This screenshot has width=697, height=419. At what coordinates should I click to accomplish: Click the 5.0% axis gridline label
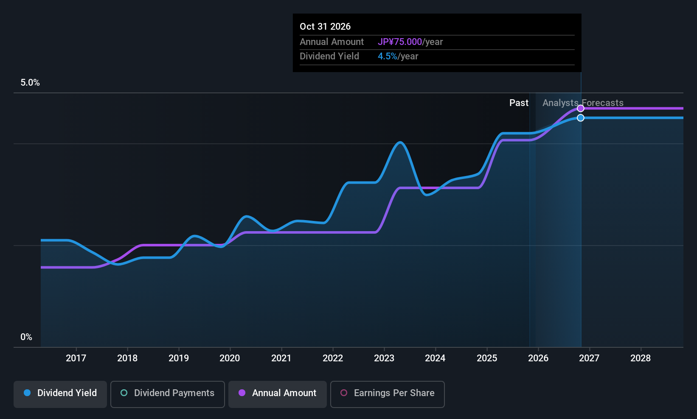click(x=30, y=83)
